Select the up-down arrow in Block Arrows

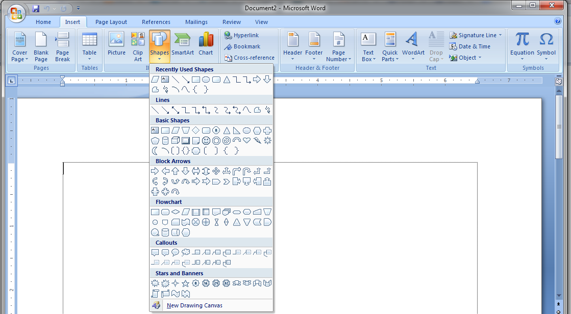206,171
